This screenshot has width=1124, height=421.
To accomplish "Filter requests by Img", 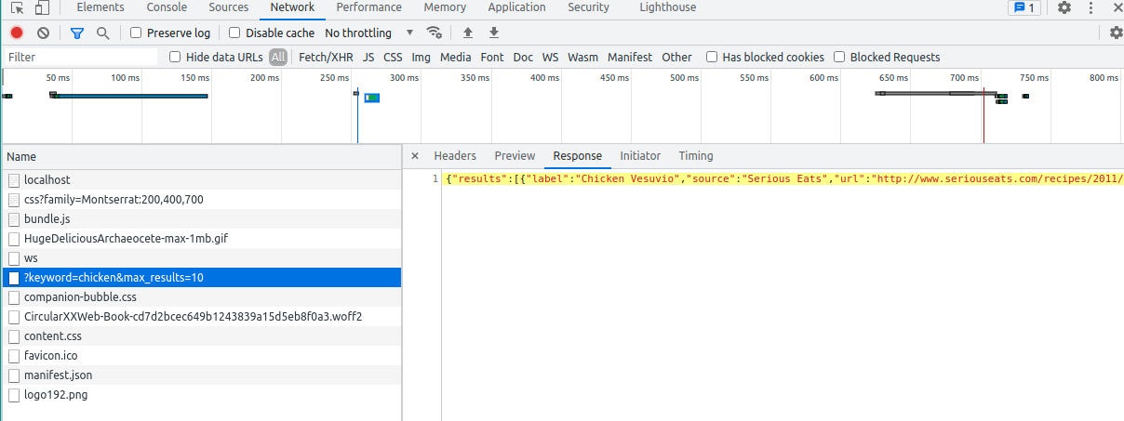I will 421,57.
